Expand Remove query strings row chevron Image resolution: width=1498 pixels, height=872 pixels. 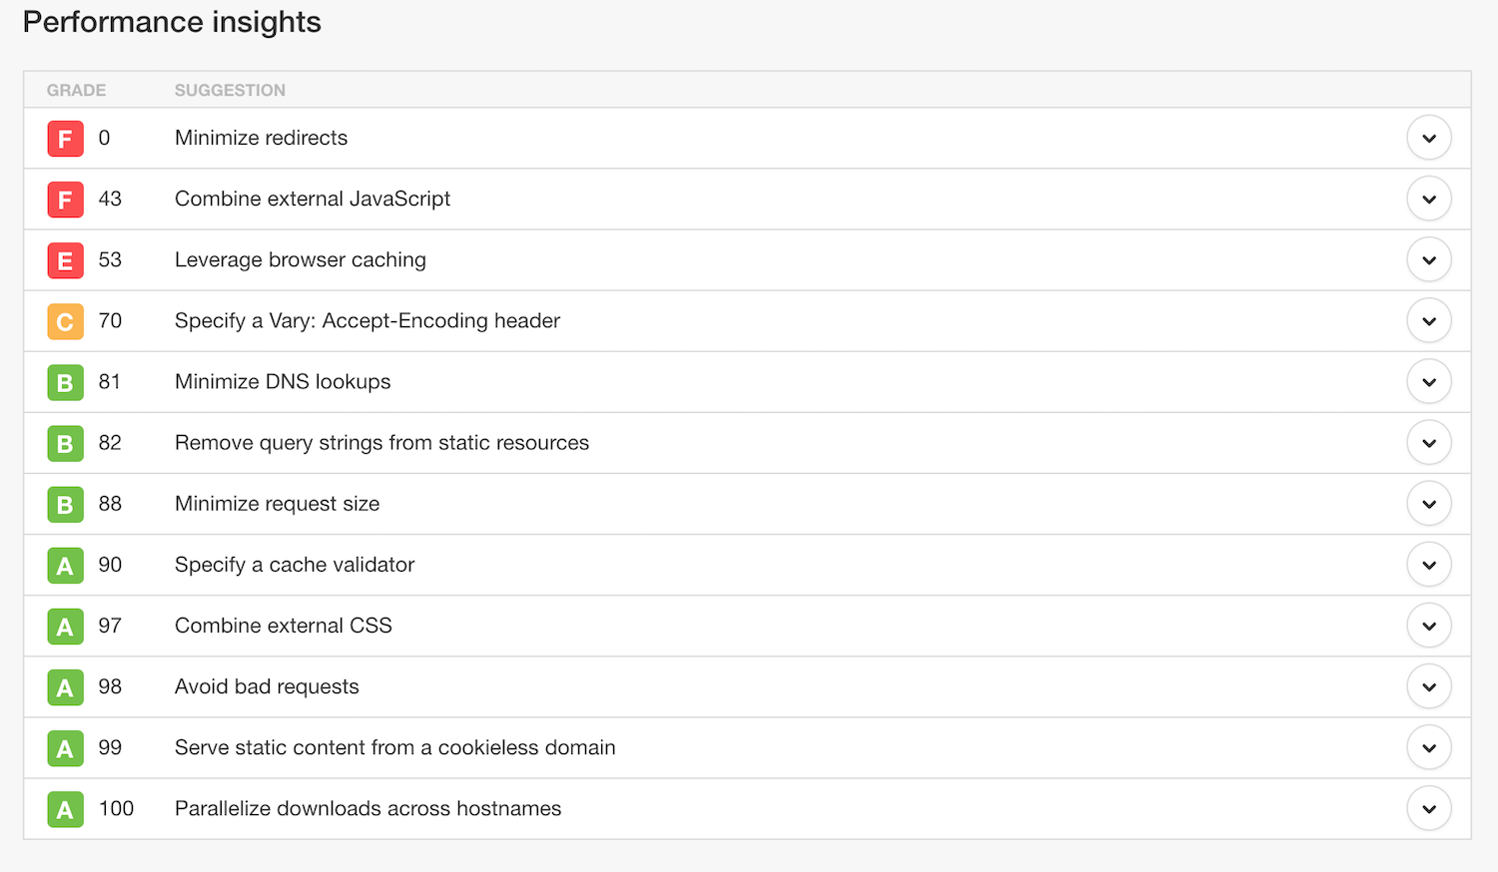click(x=1429, y=442)
